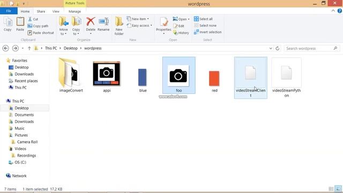Open the Manage tab under Picture Tools
This screenshot has width=343, height=193.
75,11
